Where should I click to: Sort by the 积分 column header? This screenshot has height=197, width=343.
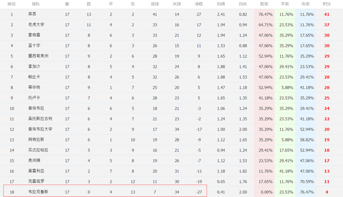pos(327,4)
